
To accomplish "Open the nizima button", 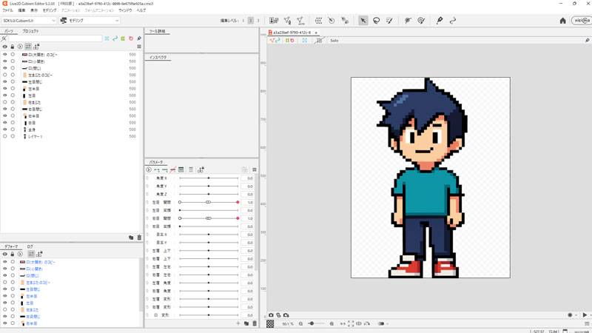I will click(582, 21).
